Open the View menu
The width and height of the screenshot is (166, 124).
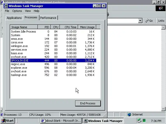coord(28,11)
